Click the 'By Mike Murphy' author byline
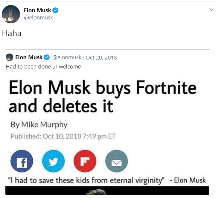Image resolution: width=216 pixels, height=198 pixels. (39, 124)
